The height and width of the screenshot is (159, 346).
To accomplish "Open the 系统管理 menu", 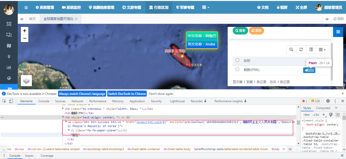I will pos(45,7).
